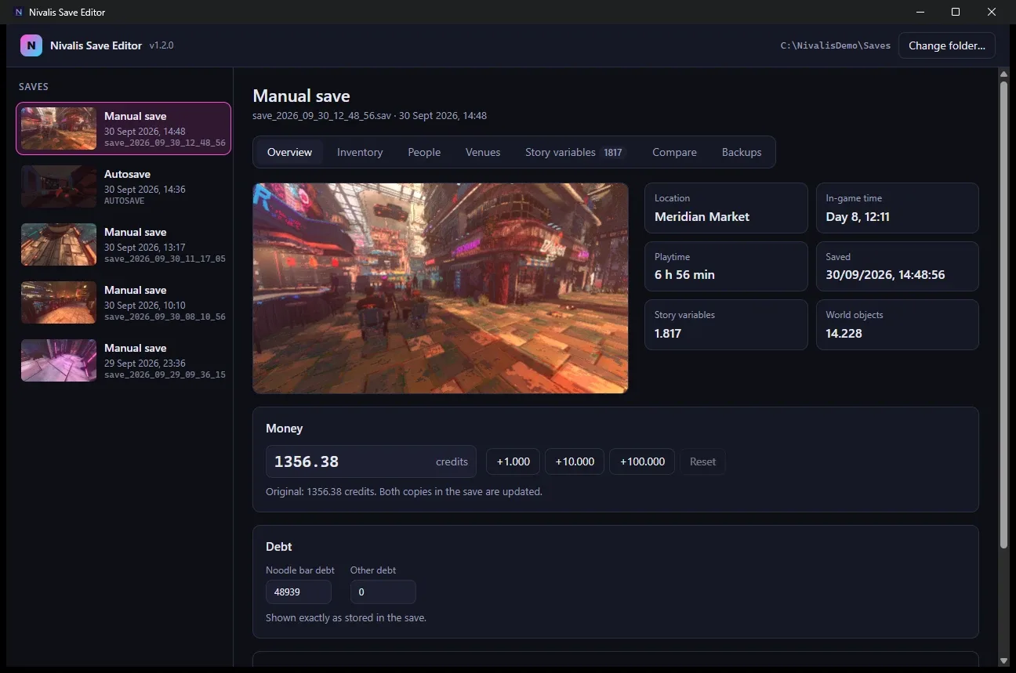Open the Story variables tab
The height and width of the screenshot is (673, 1016).
pos(575,152)
